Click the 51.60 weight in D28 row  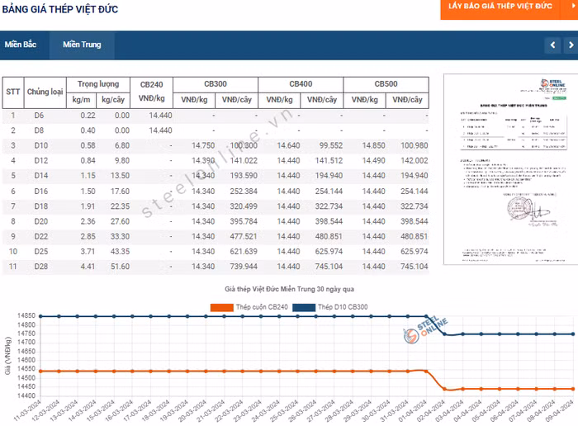tap(121, 267)
